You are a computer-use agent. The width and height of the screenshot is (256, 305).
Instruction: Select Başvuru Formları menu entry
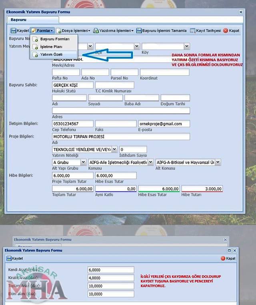54,39
